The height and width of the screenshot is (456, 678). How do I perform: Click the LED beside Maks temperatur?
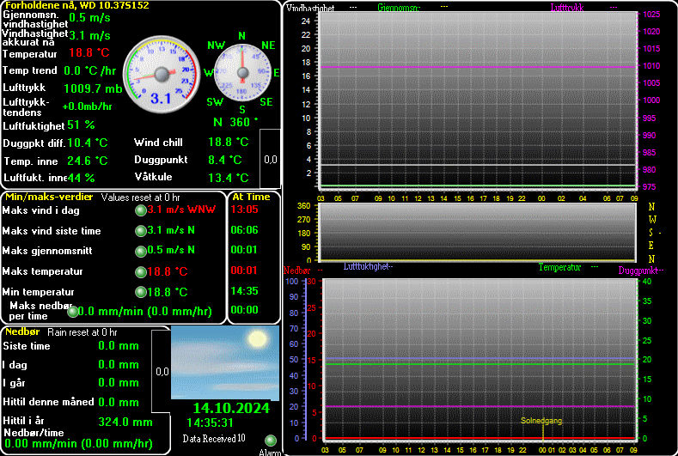pos(141,272)
